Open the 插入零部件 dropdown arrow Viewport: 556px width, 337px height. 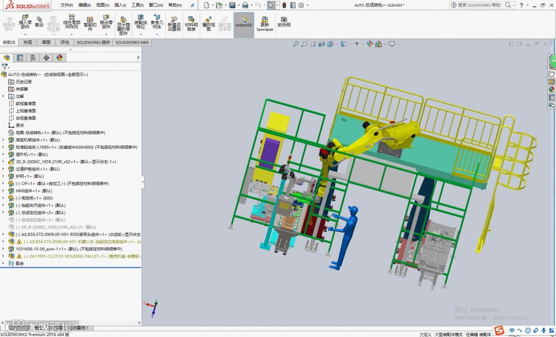click(x=25, y=34)
